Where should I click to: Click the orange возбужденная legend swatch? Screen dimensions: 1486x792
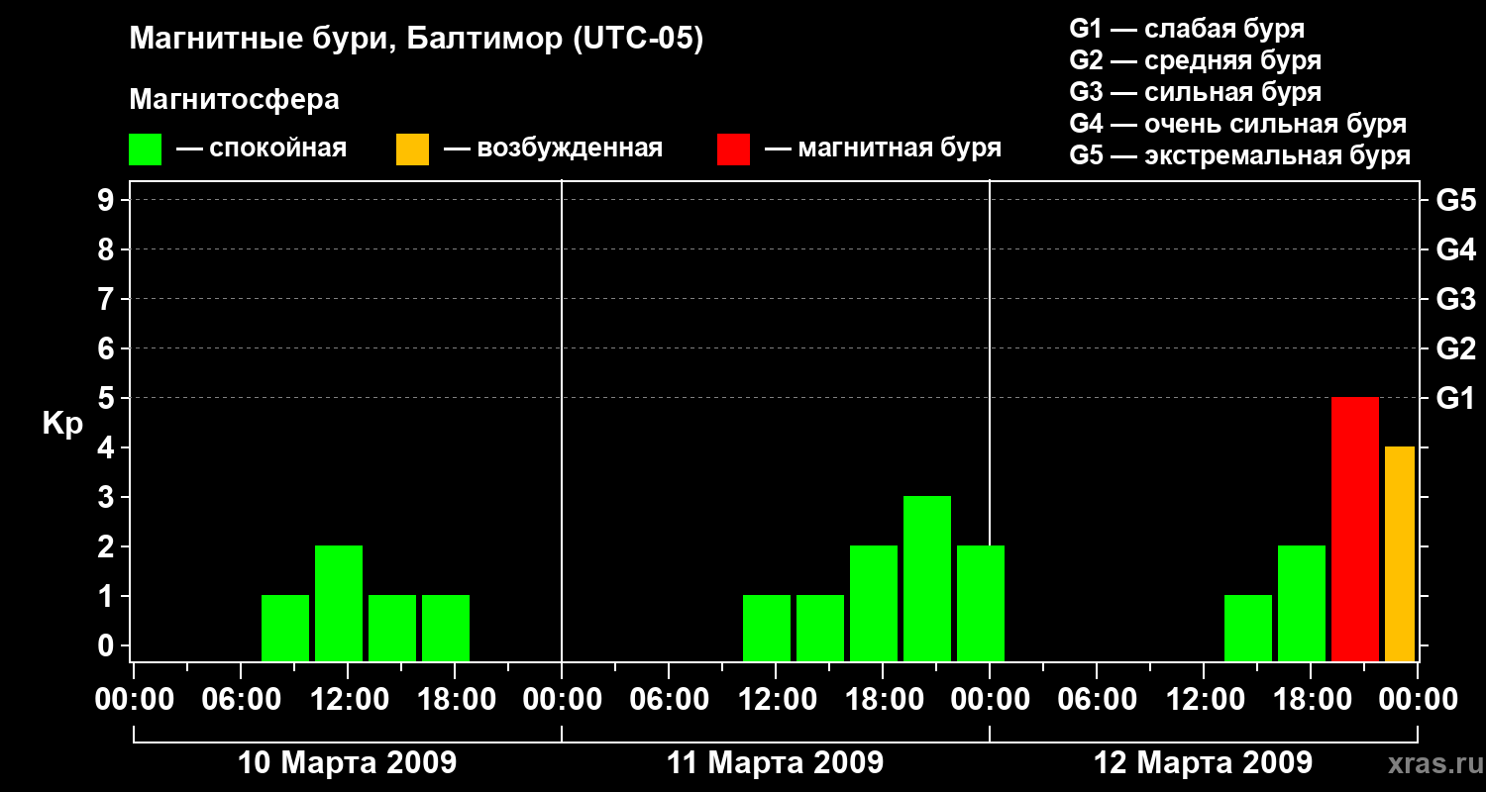tap(412, 149)
